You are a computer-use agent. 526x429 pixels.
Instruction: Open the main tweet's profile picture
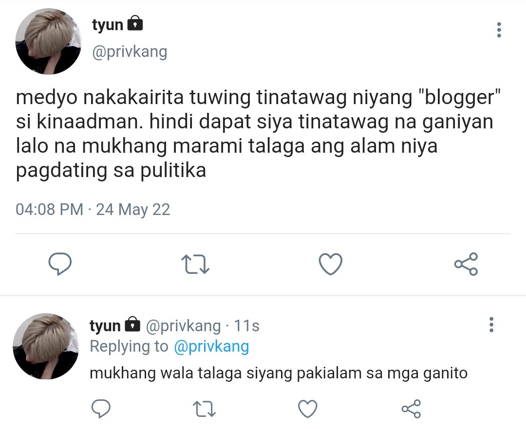pos(48,41)
